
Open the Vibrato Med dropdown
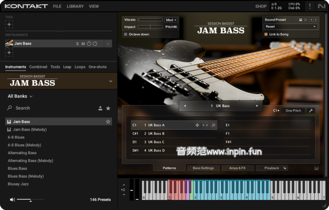click(171, 20)
